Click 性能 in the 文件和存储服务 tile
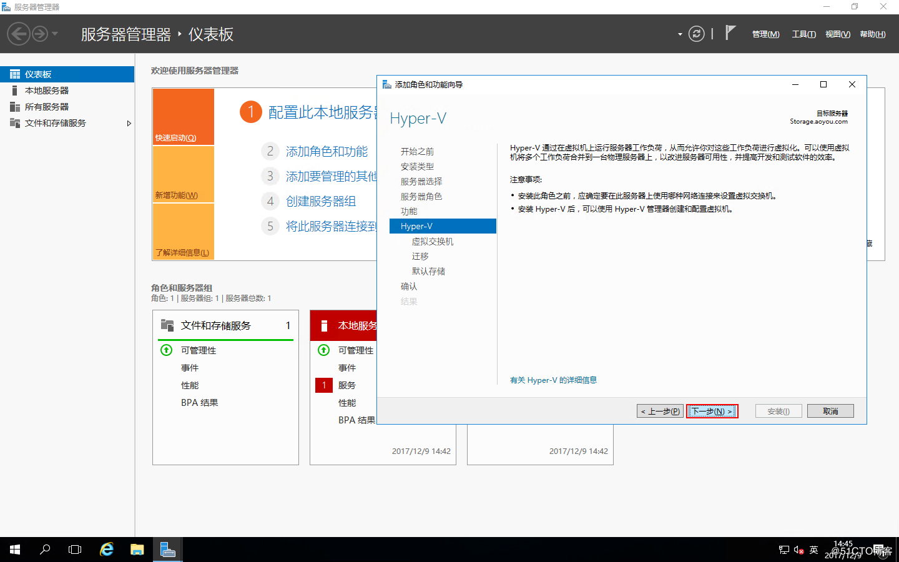This screenshot has height=562, width=899. point(190,385)
